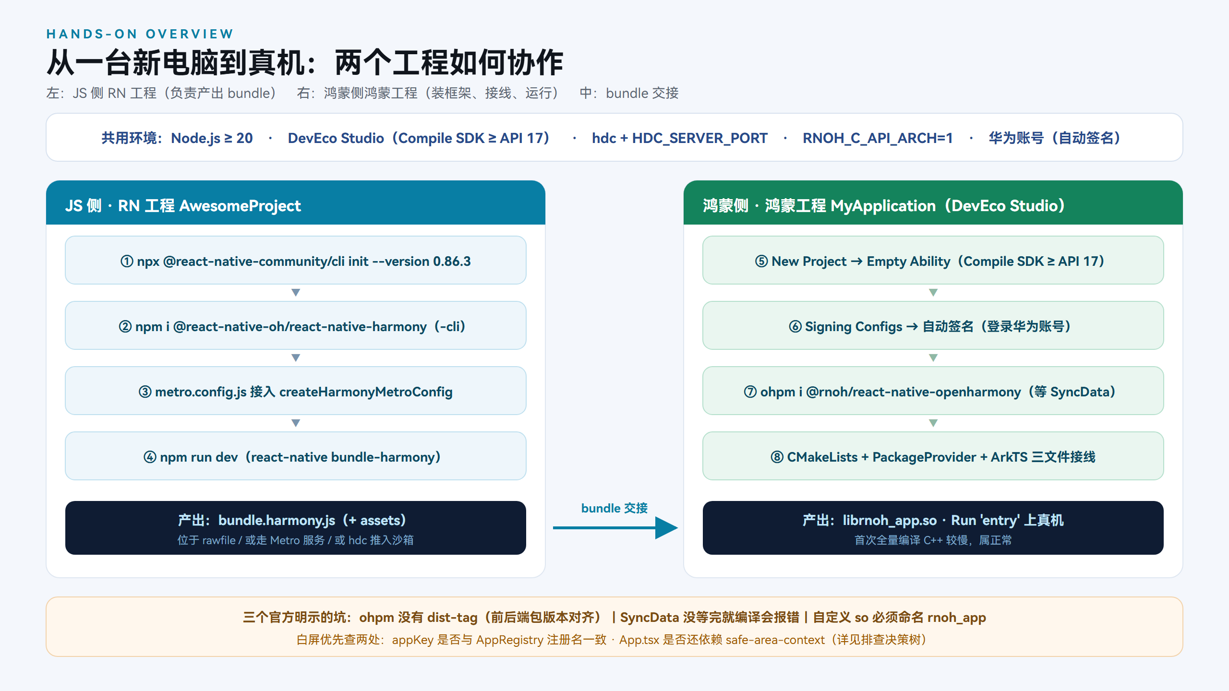The width and height of the screenshot is (1229, 691).
Task: Click text '白屏优先查两处：appKey 是否与 AppRegistry 注册名一致'
Action: point(451,640)
